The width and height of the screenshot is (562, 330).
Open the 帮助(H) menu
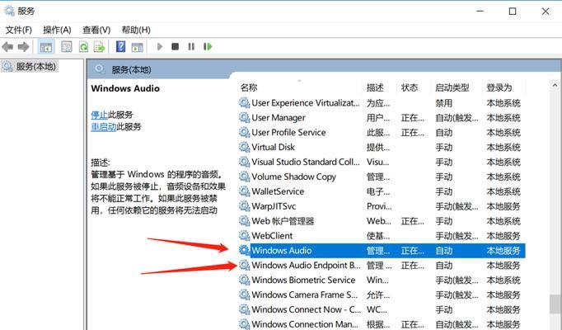136,30
